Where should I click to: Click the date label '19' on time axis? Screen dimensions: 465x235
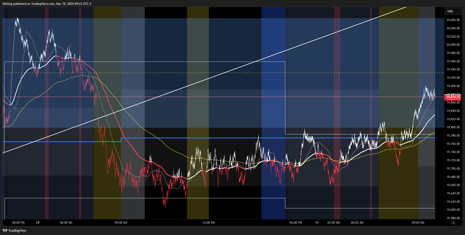(x=317, y=223)
